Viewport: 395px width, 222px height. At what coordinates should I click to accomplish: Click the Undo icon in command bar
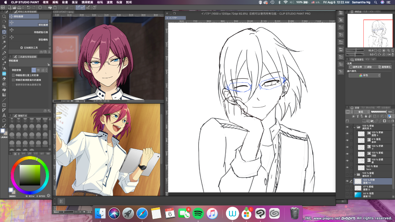point(29,7)
